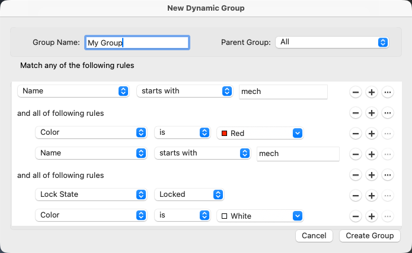Add a rule after the Color is Red row
The width and height of the screenshot is (412, 253).
[372, 134]
